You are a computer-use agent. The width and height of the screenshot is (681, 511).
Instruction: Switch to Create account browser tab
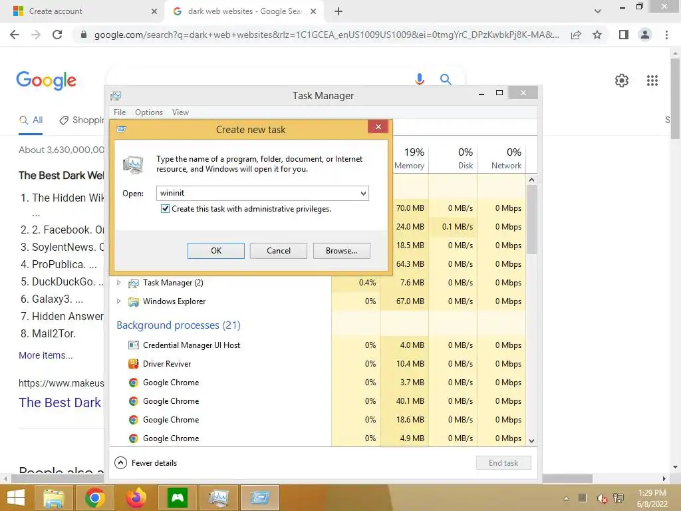(81, 11)
